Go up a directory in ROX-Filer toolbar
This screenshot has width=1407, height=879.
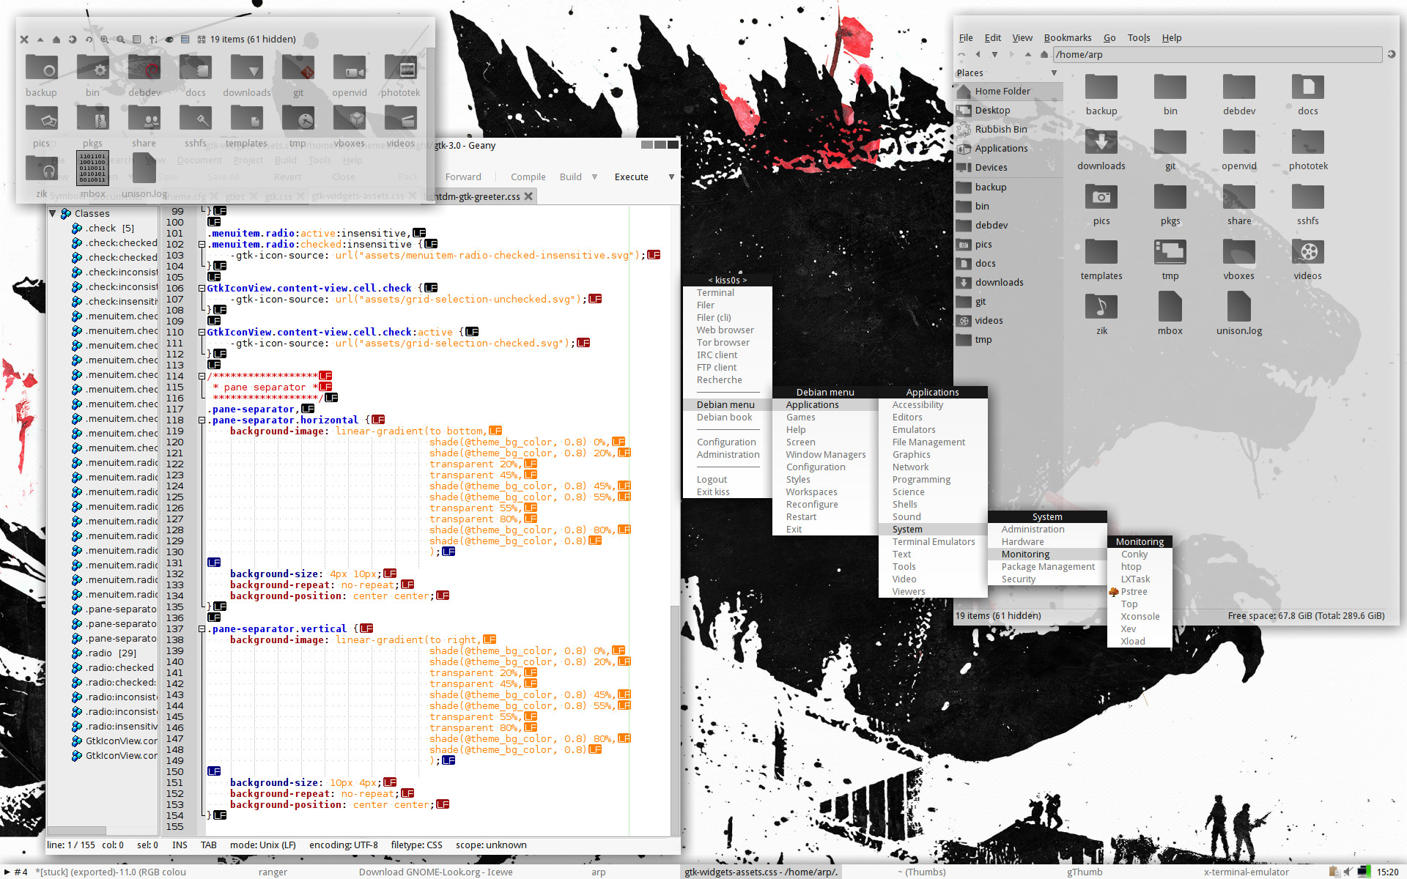(x=40, y=40)
